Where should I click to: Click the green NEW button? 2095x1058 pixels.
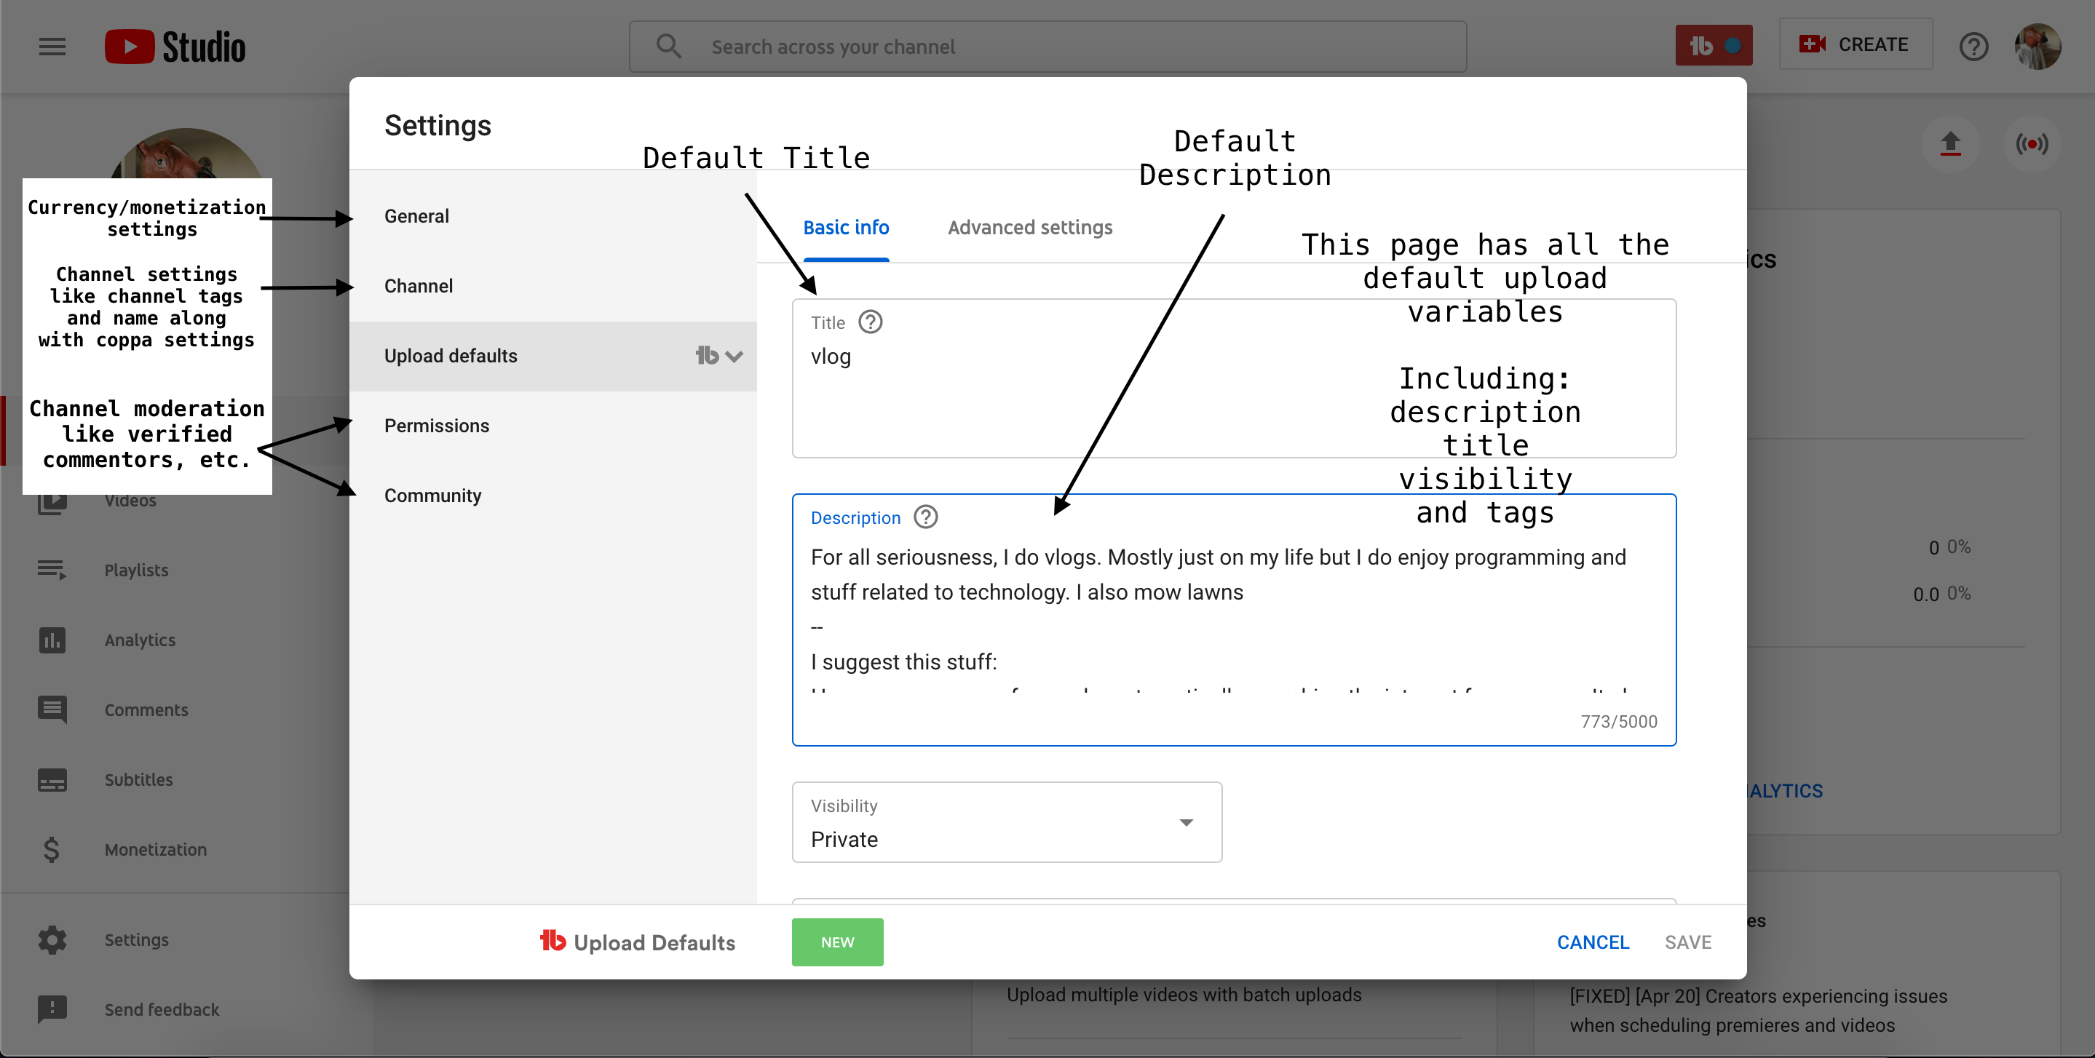tap(837, 942)
